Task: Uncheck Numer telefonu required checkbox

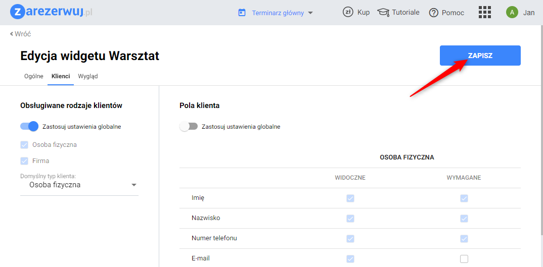Action: tap(464, 239)
